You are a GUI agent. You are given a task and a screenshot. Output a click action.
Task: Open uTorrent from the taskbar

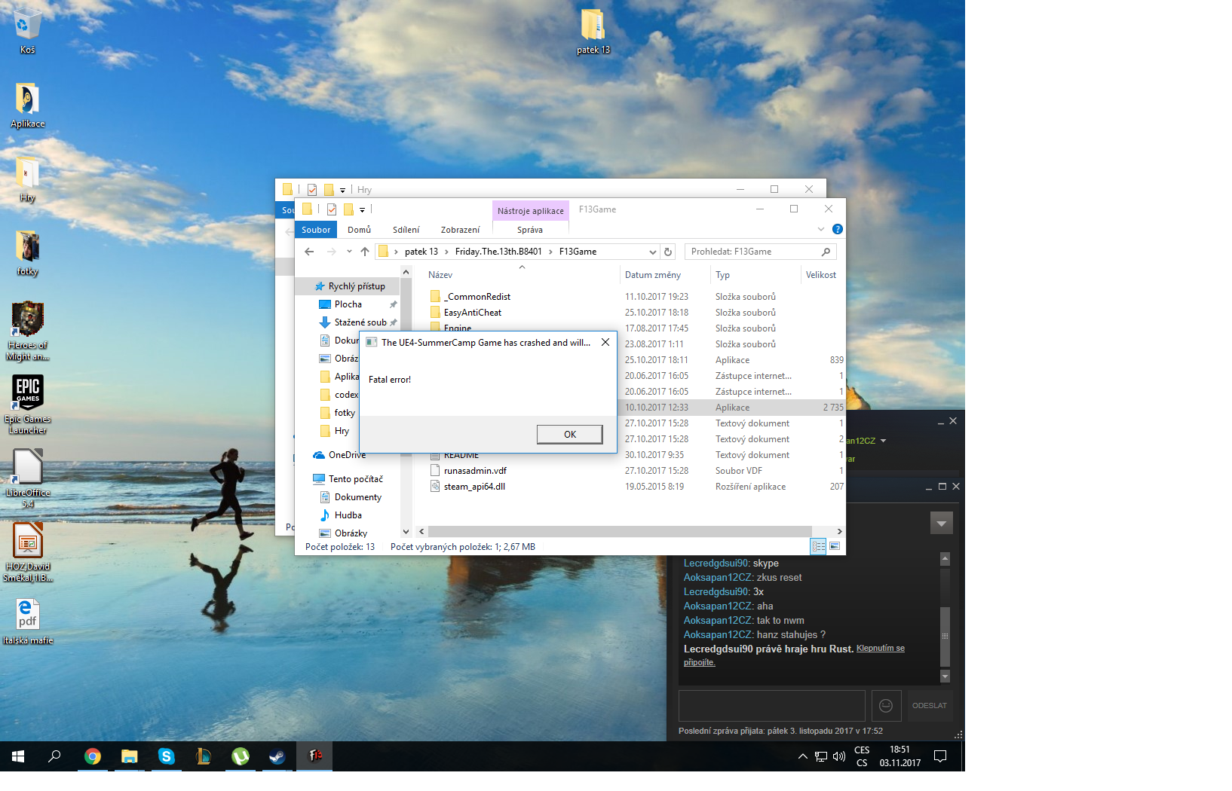[x=241, y=756]
